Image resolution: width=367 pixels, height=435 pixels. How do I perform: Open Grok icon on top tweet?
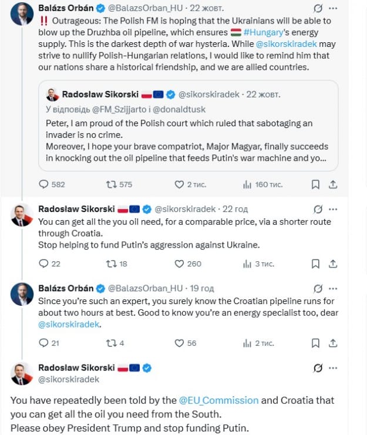pyautogui.click(x=318, y=8)
